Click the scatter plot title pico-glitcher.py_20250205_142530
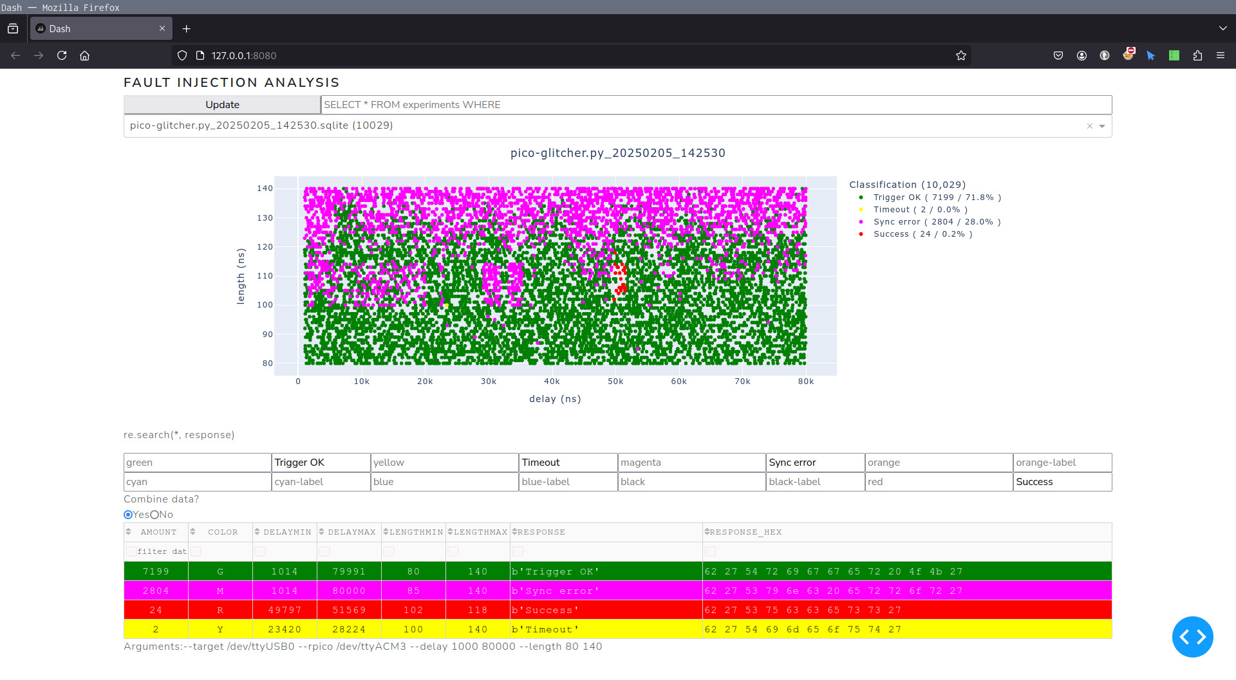Viewport: 1236px width, 680px height. coord(618,153)
